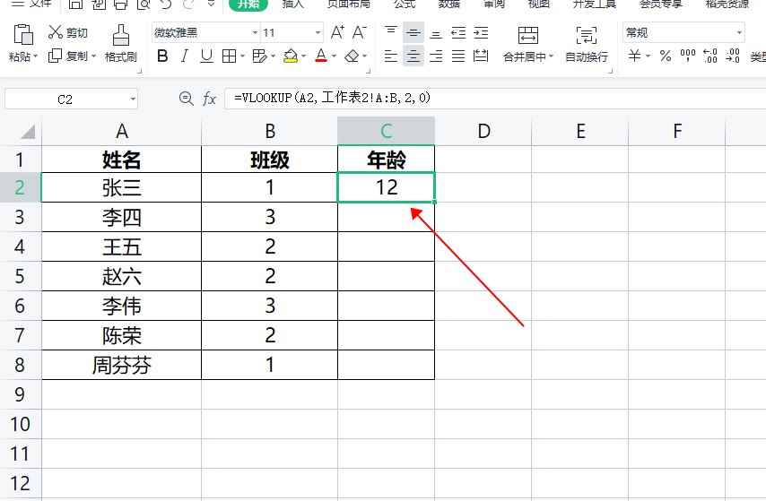Screen dimensions: 766x501
Task: Toggle italic formatting
Action: coord(185,56)
